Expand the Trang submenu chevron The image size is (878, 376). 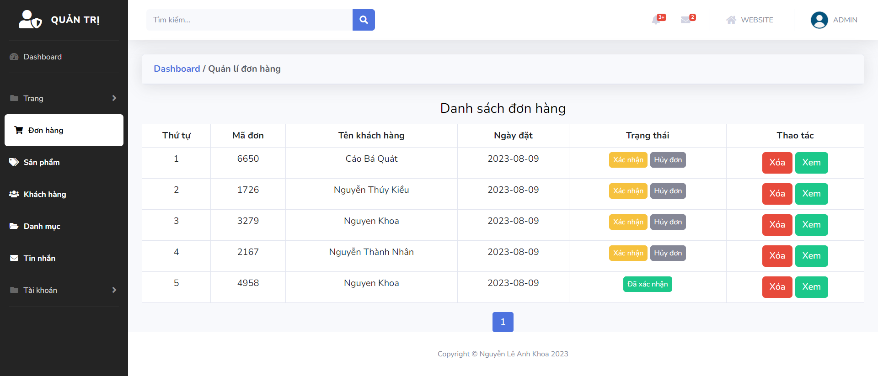click(x=114, y=98)
